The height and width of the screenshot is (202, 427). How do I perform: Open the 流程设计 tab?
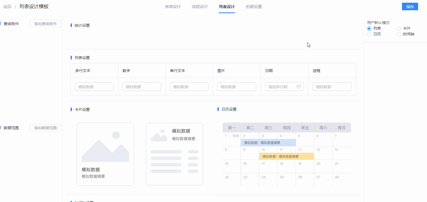click(200, 7)
